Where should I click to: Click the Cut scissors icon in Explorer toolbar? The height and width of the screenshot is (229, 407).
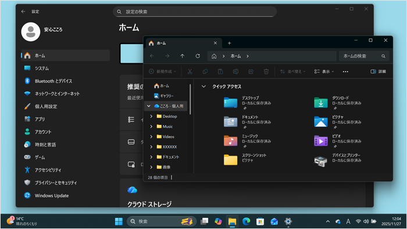190,71
